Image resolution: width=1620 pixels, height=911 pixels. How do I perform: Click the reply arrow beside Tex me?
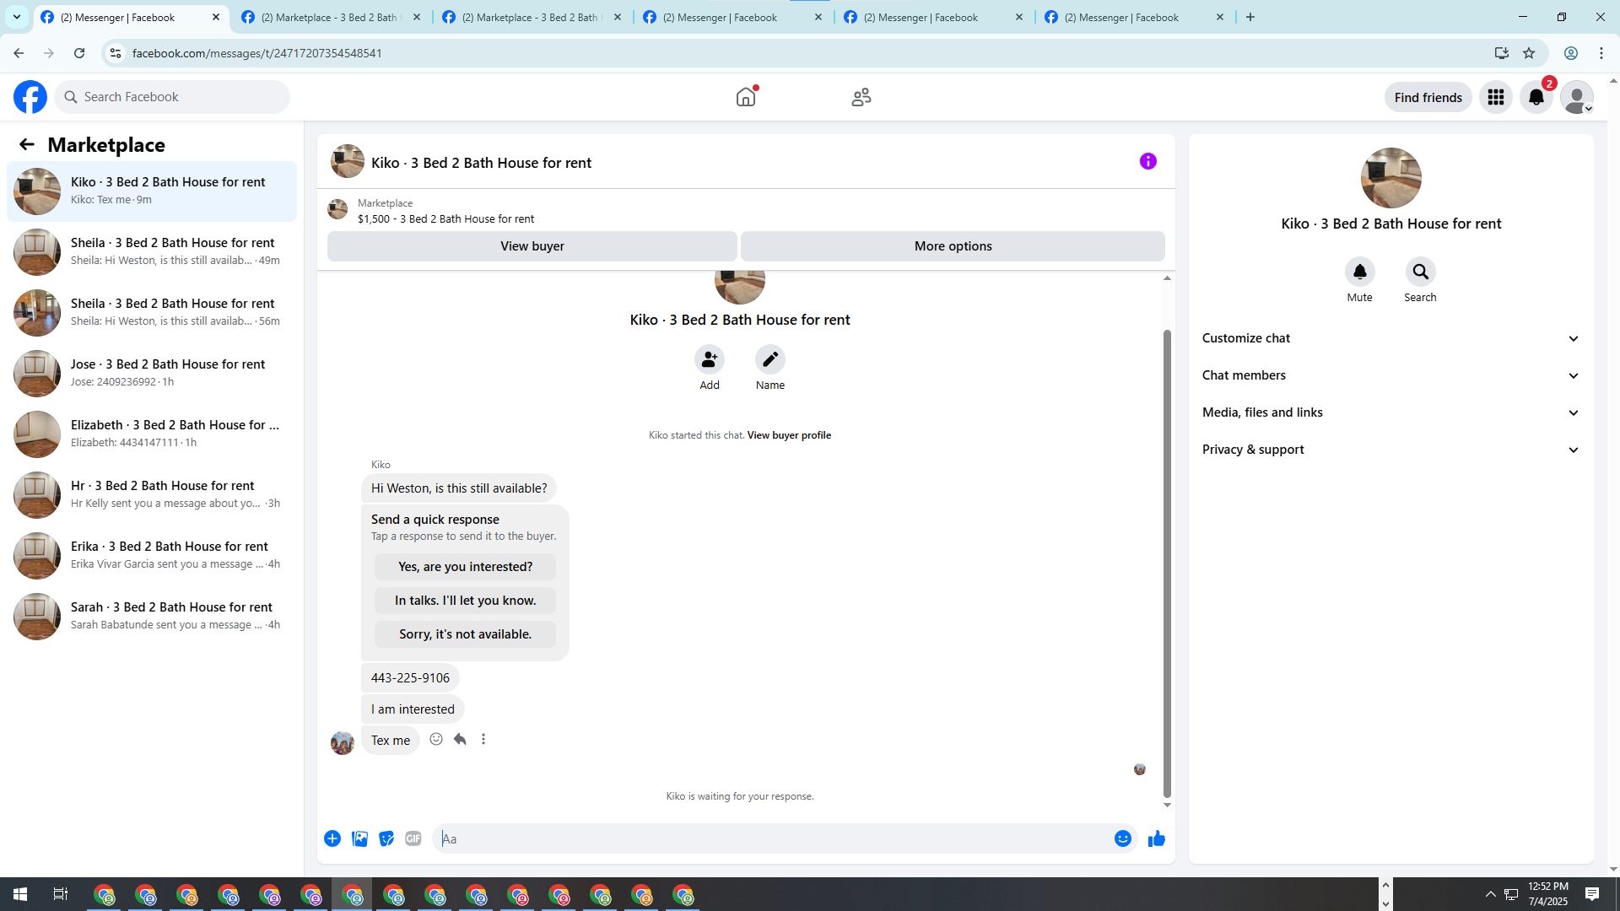460,740
